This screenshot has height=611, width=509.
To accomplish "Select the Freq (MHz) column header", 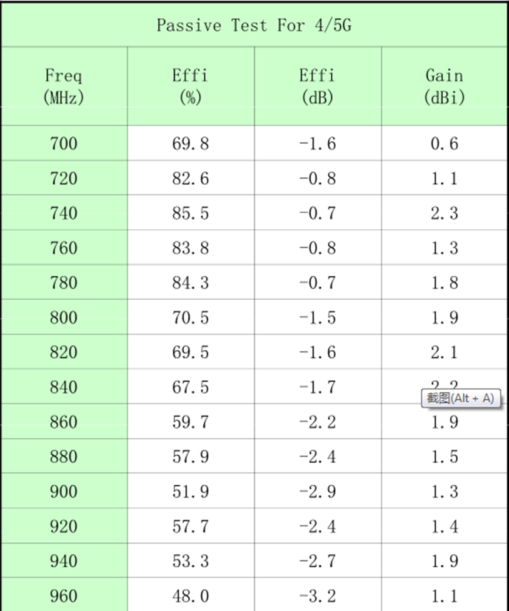I will pos(64,86).
